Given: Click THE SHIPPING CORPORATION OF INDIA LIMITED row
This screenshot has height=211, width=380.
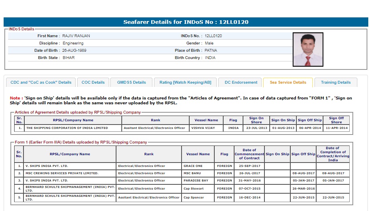Looking at the screenshot, I should (67, 128).
